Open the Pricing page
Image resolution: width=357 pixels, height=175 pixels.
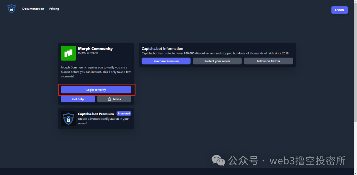click(54, 9)
